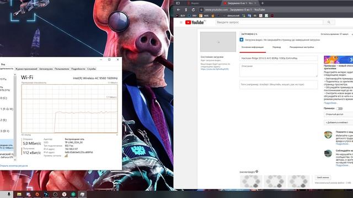Click the Свой значок button
This screenshot has height=198, width=353.
[x=323, y=178]
